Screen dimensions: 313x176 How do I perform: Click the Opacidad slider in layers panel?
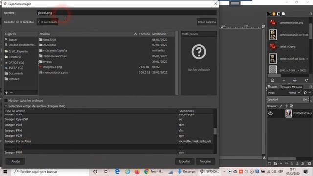point(288,99)
